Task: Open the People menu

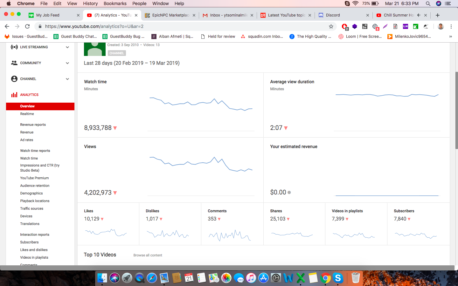Action: tap(139, 3)
